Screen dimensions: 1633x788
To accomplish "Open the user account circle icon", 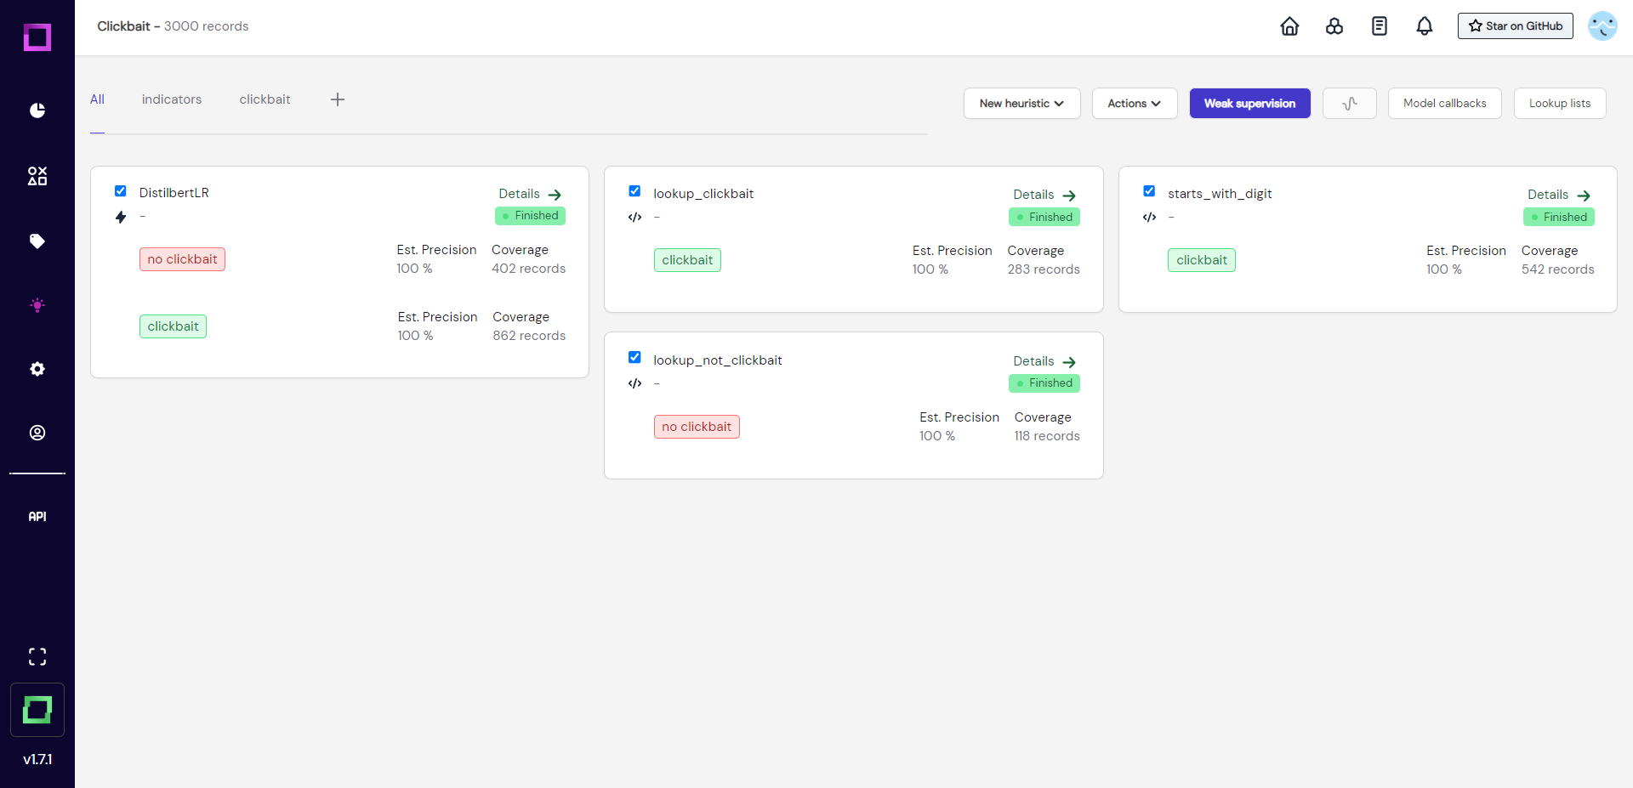I will pos(37,433).
